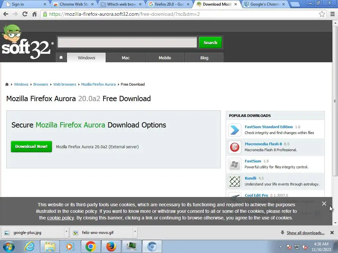The image size is (338, 253).
Task: Select the Mobile navigation tab
Action: [165, 58]
